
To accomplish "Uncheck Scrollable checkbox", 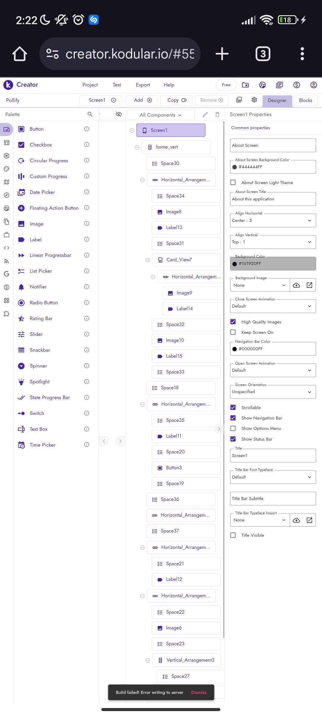I will 233,407.
